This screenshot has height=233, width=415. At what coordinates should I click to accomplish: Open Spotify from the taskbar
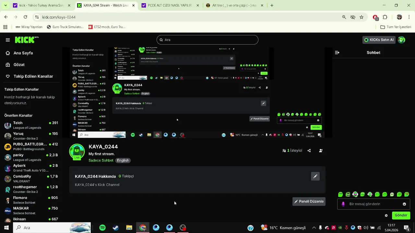pyautogui.click(x=102, y=227)
